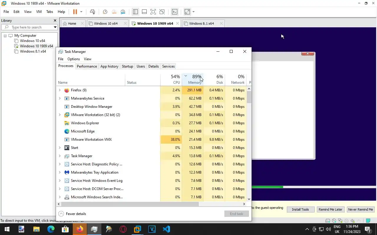The width and height of the screenshot is (377, 235).
Task: Click the library search input field
Action: [x=29, y=27]
